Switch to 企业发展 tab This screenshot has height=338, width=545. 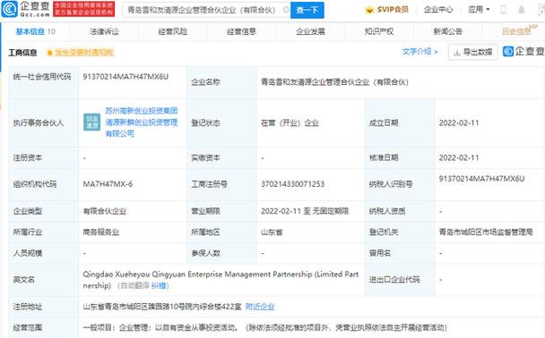[x=310, y=31]
